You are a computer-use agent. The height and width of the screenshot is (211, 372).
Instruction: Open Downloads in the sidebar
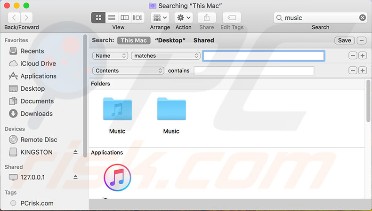tap(36, 114)
